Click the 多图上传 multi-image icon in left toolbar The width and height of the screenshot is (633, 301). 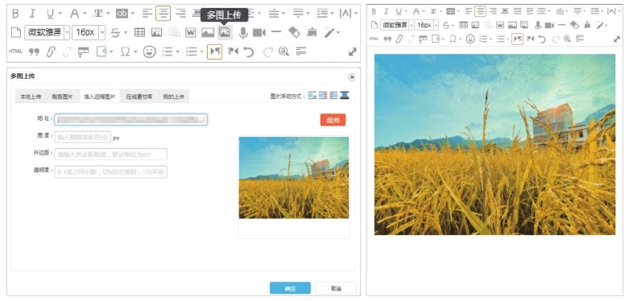click(x=225, y=32)
